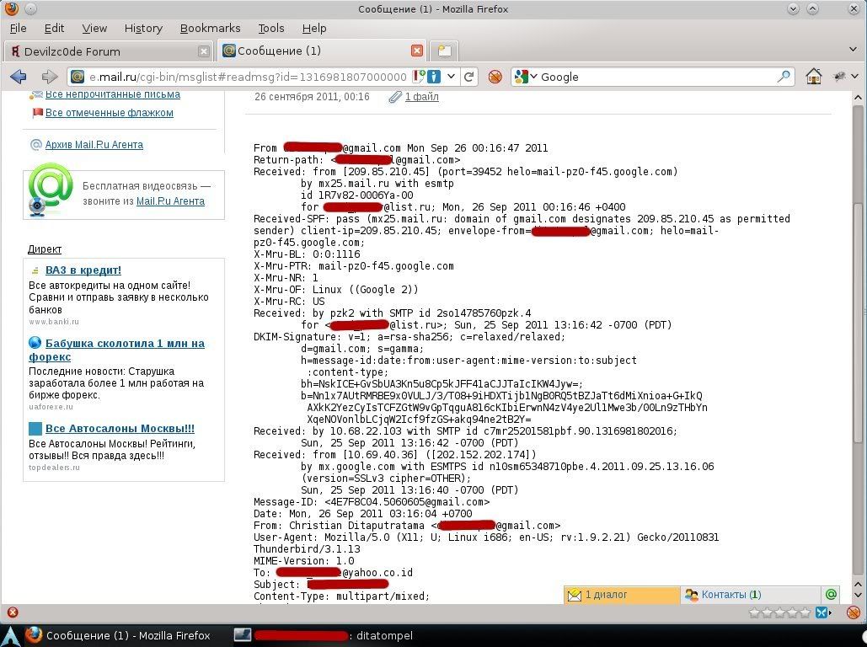The height and width of the screenshot is (647, 867).
Task: Open 'Все непрочитанные письма' link
Action: tap(113, 94)
